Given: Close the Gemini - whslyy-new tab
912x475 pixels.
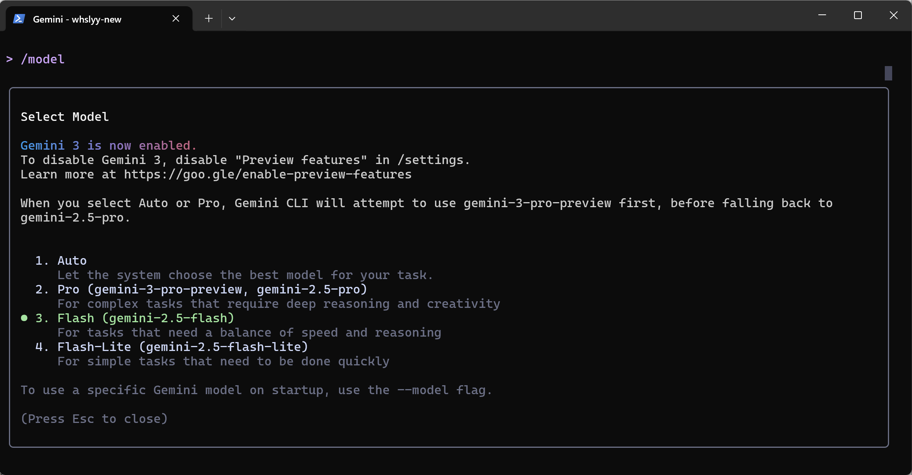Looking at the screenshot, I should [176, 18].
